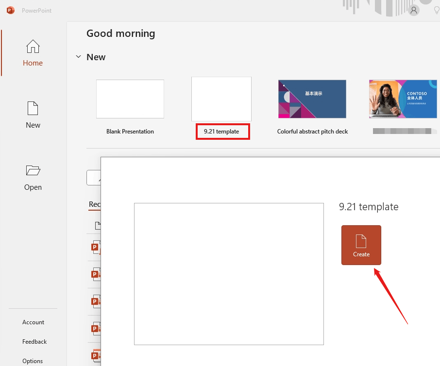Click the blank document icon in the Recent list
This screenshot has height=366, width=440.
[98, 225]
